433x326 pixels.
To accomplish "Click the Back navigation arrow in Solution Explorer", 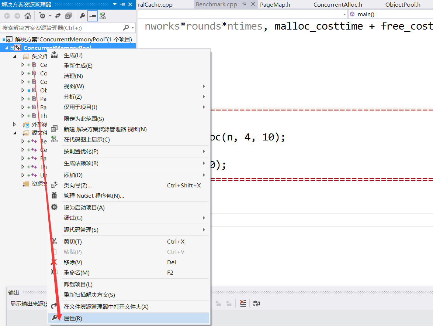I will [x=7, y=16].
